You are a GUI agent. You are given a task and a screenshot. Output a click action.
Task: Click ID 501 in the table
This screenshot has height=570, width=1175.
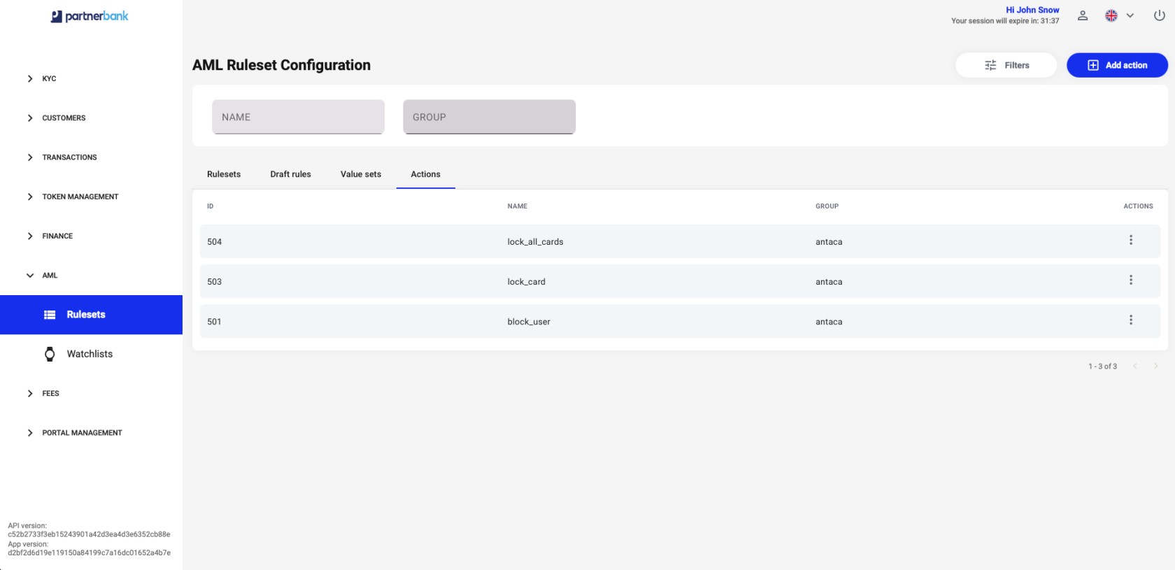[x=214, y=322]
